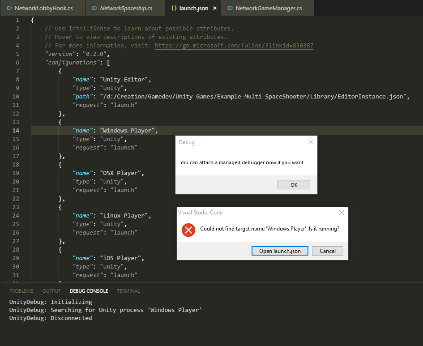The height and width of the screenshot is (346, 423).
Task: Switch to the TERMINAL panel tab
Action: (x=128, y=290)
